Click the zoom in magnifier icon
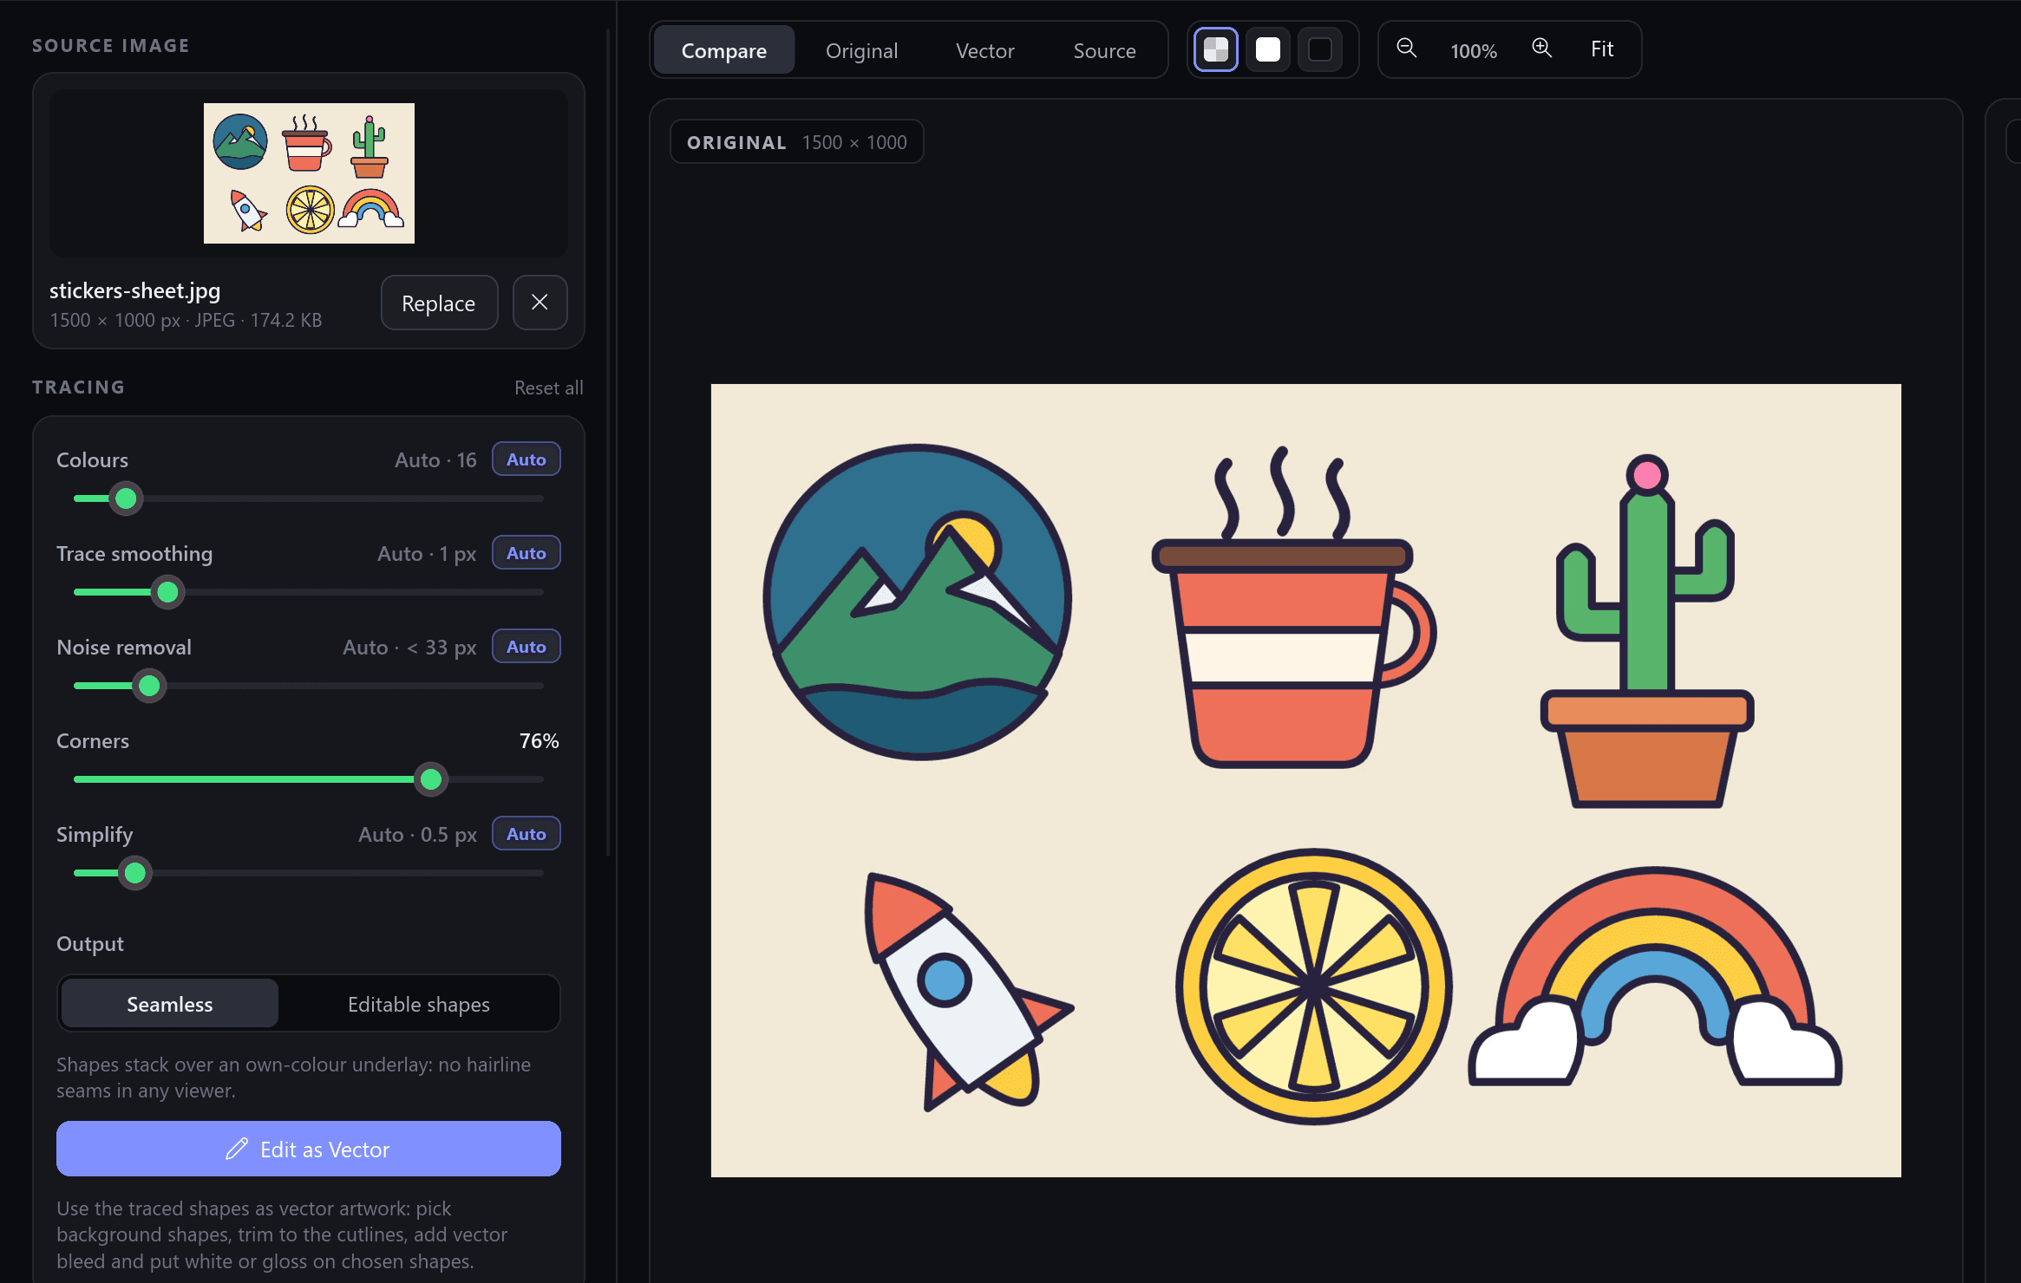 (x=1542, y=49)
